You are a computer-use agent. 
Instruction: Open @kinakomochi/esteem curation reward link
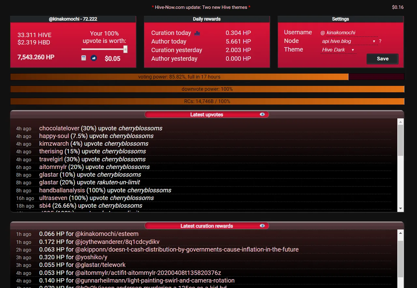(107, 234)
